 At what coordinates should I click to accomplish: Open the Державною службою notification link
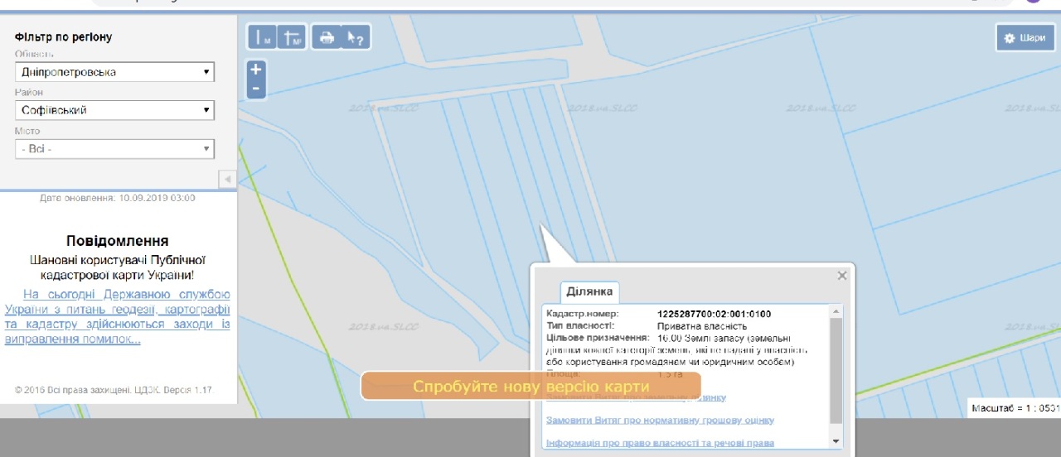click(118, 316)
